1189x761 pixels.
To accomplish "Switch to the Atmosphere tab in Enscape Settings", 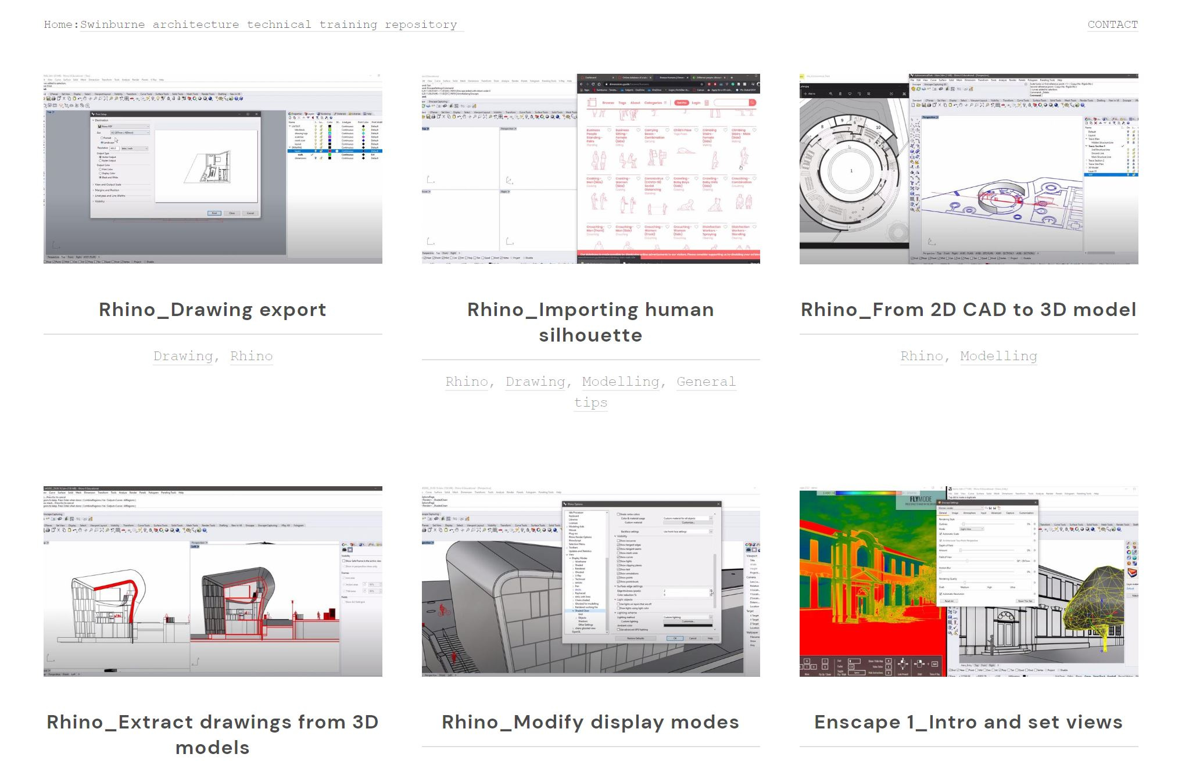I will pyautogui.click(x=969, y=513).
